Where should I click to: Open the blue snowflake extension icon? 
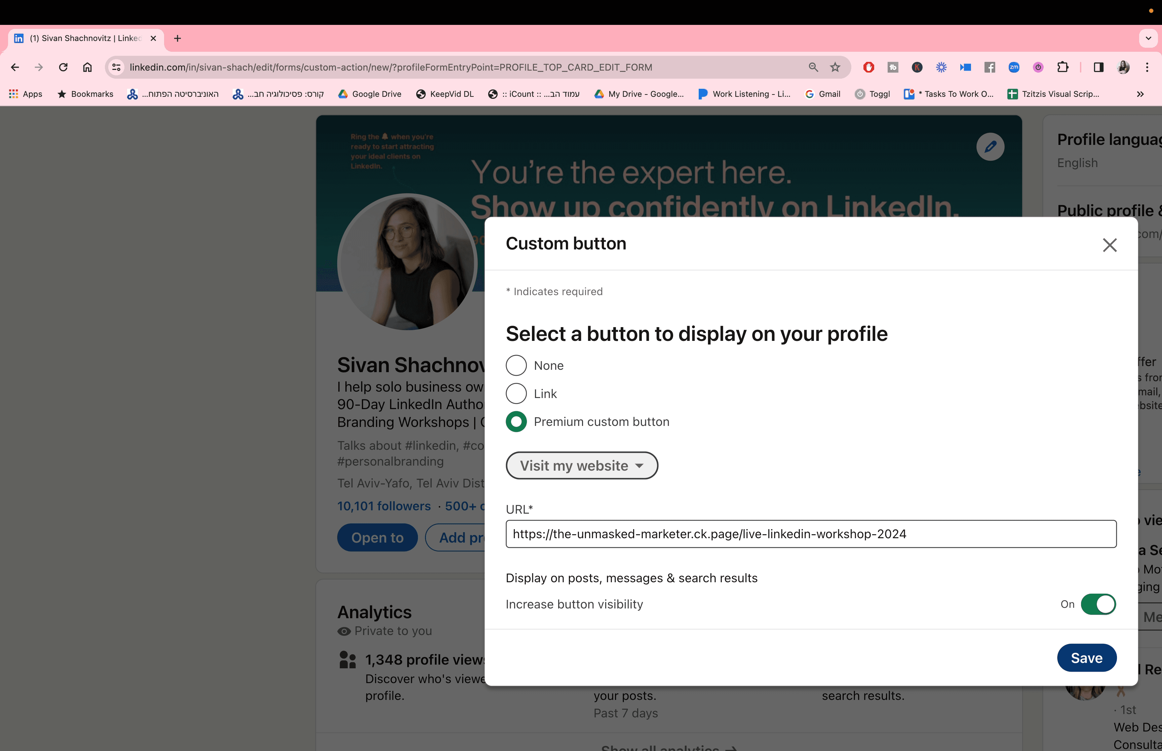pyautogui.click(x=941, y=67)
